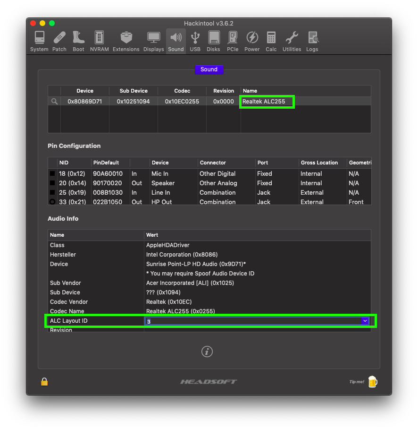
Task: Sort by the Codec column header
Action: [182, 91]
